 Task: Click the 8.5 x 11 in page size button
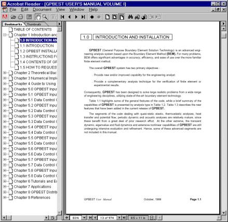click(x=138, y=218)
